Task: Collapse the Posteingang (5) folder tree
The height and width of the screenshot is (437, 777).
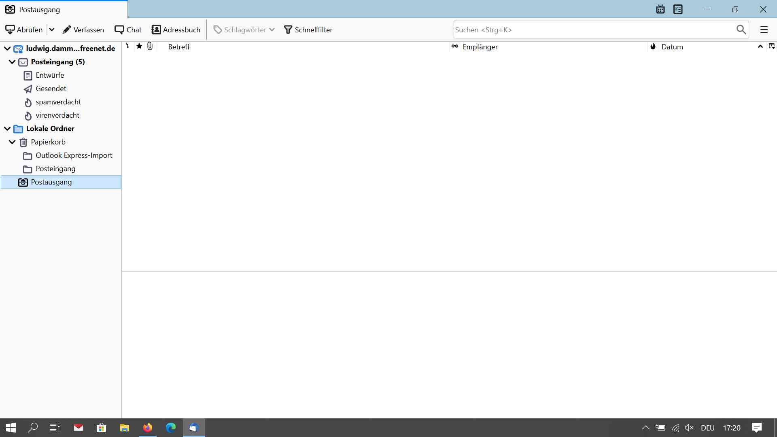Action: 12,62
